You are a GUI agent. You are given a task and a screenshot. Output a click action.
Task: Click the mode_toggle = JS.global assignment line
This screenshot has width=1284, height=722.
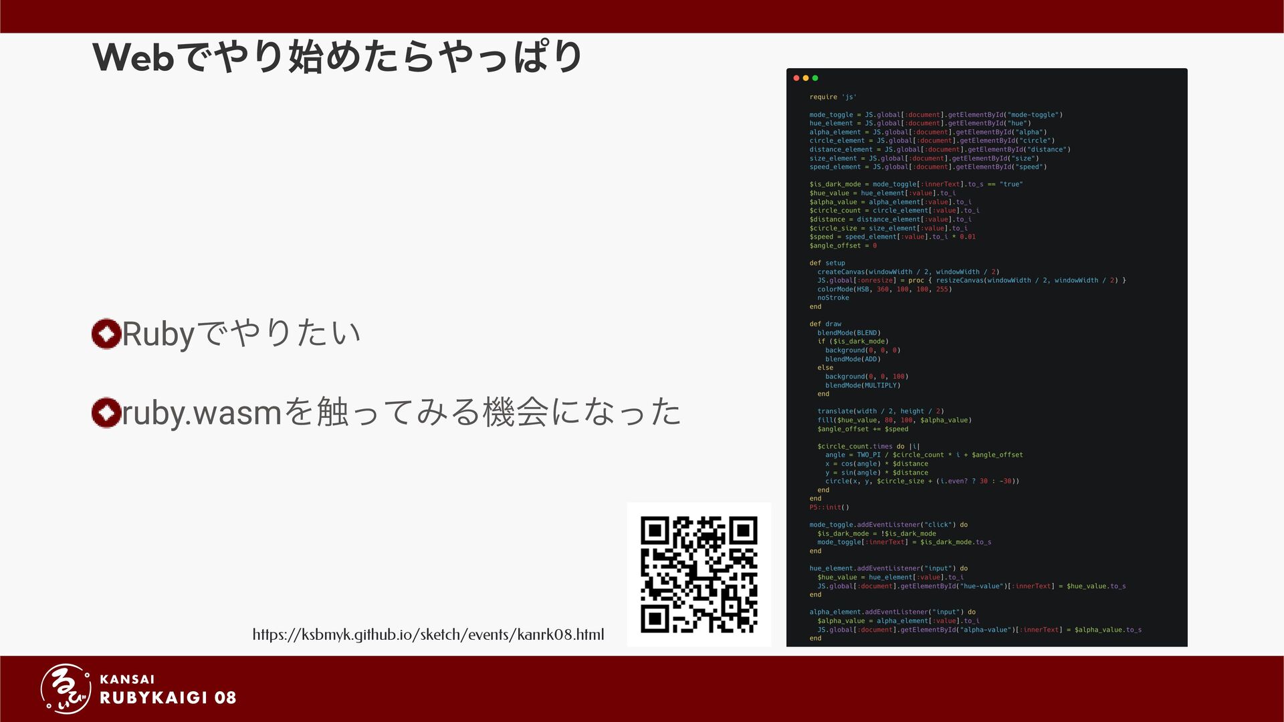coord(936,115)
